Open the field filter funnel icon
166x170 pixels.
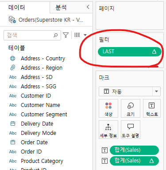[66, 35]
